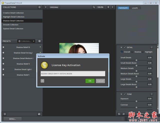Click OK to activate license
160x123 pixels.
pos(90,81)
